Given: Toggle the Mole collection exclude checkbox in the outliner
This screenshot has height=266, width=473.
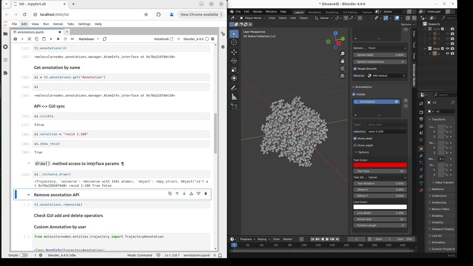Looking at the screenshot, I should [x=442, y=48].
